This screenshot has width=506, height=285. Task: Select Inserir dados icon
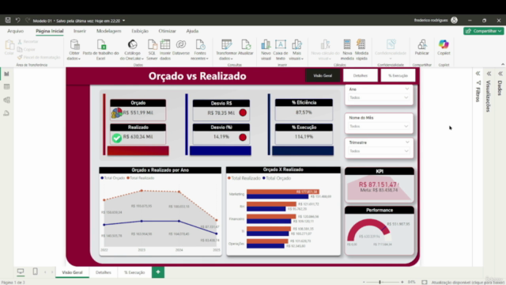[165, 49]
